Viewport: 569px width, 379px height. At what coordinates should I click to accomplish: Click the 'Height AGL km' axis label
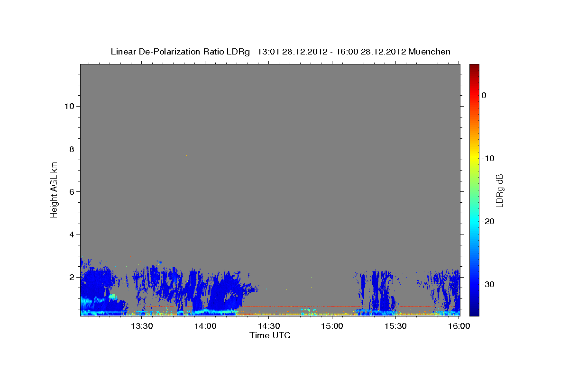tap(55, 189)
